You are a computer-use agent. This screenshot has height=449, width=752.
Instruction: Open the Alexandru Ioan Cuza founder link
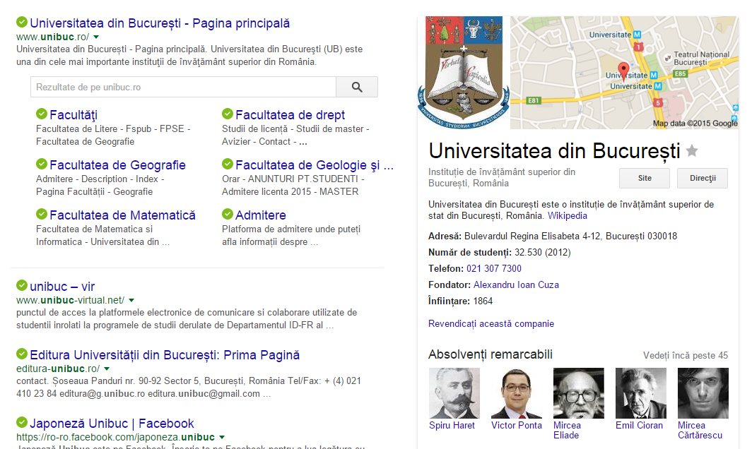[516, 285]
